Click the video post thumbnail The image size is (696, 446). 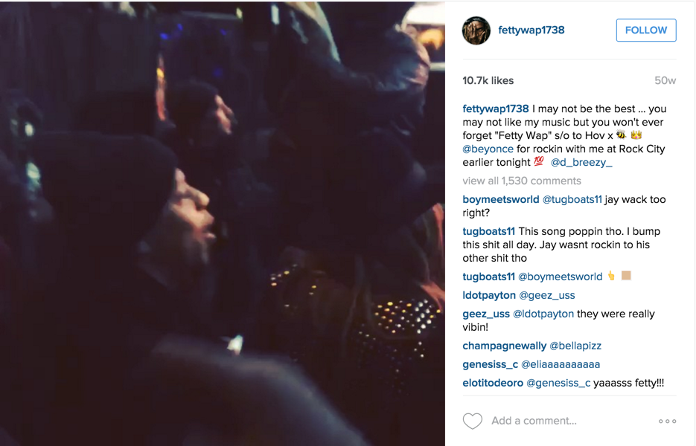tap(223, 223)
